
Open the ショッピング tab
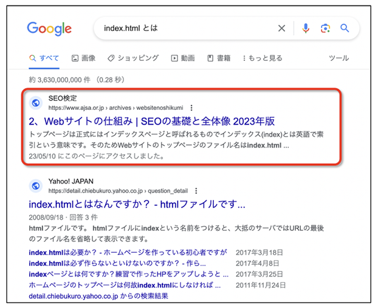133,58
